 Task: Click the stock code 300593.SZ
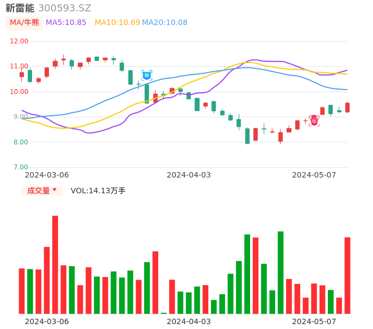(65, 8)
